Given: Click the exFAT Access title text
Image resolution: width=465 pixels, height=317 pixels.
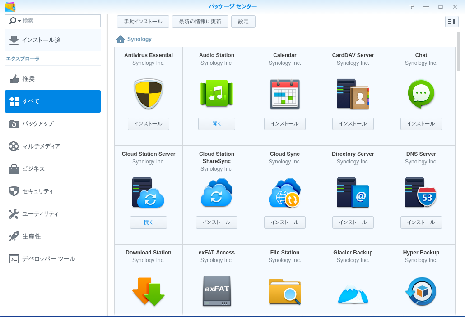Looking at the screenshot, I should click(217, 253).
